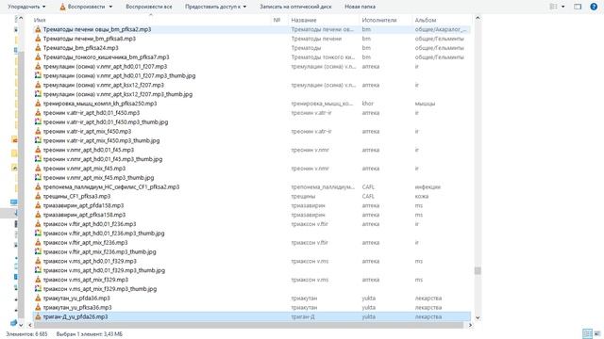The image size is (604, 339).
Task: Open the view options dropdown arrow
Action: coord(562,7)
